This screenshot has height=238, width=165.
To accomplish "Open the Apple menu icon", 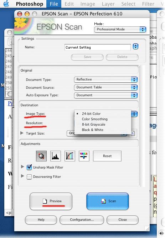I will [6, 4].
